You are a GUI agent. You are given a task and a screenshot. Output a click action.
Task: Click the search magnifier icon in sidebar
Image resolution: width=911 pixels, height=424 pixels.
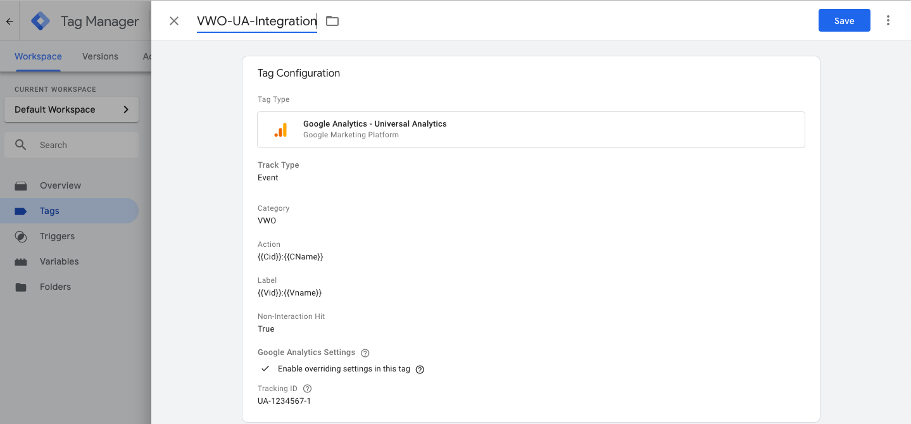click(x=21, y=145)
